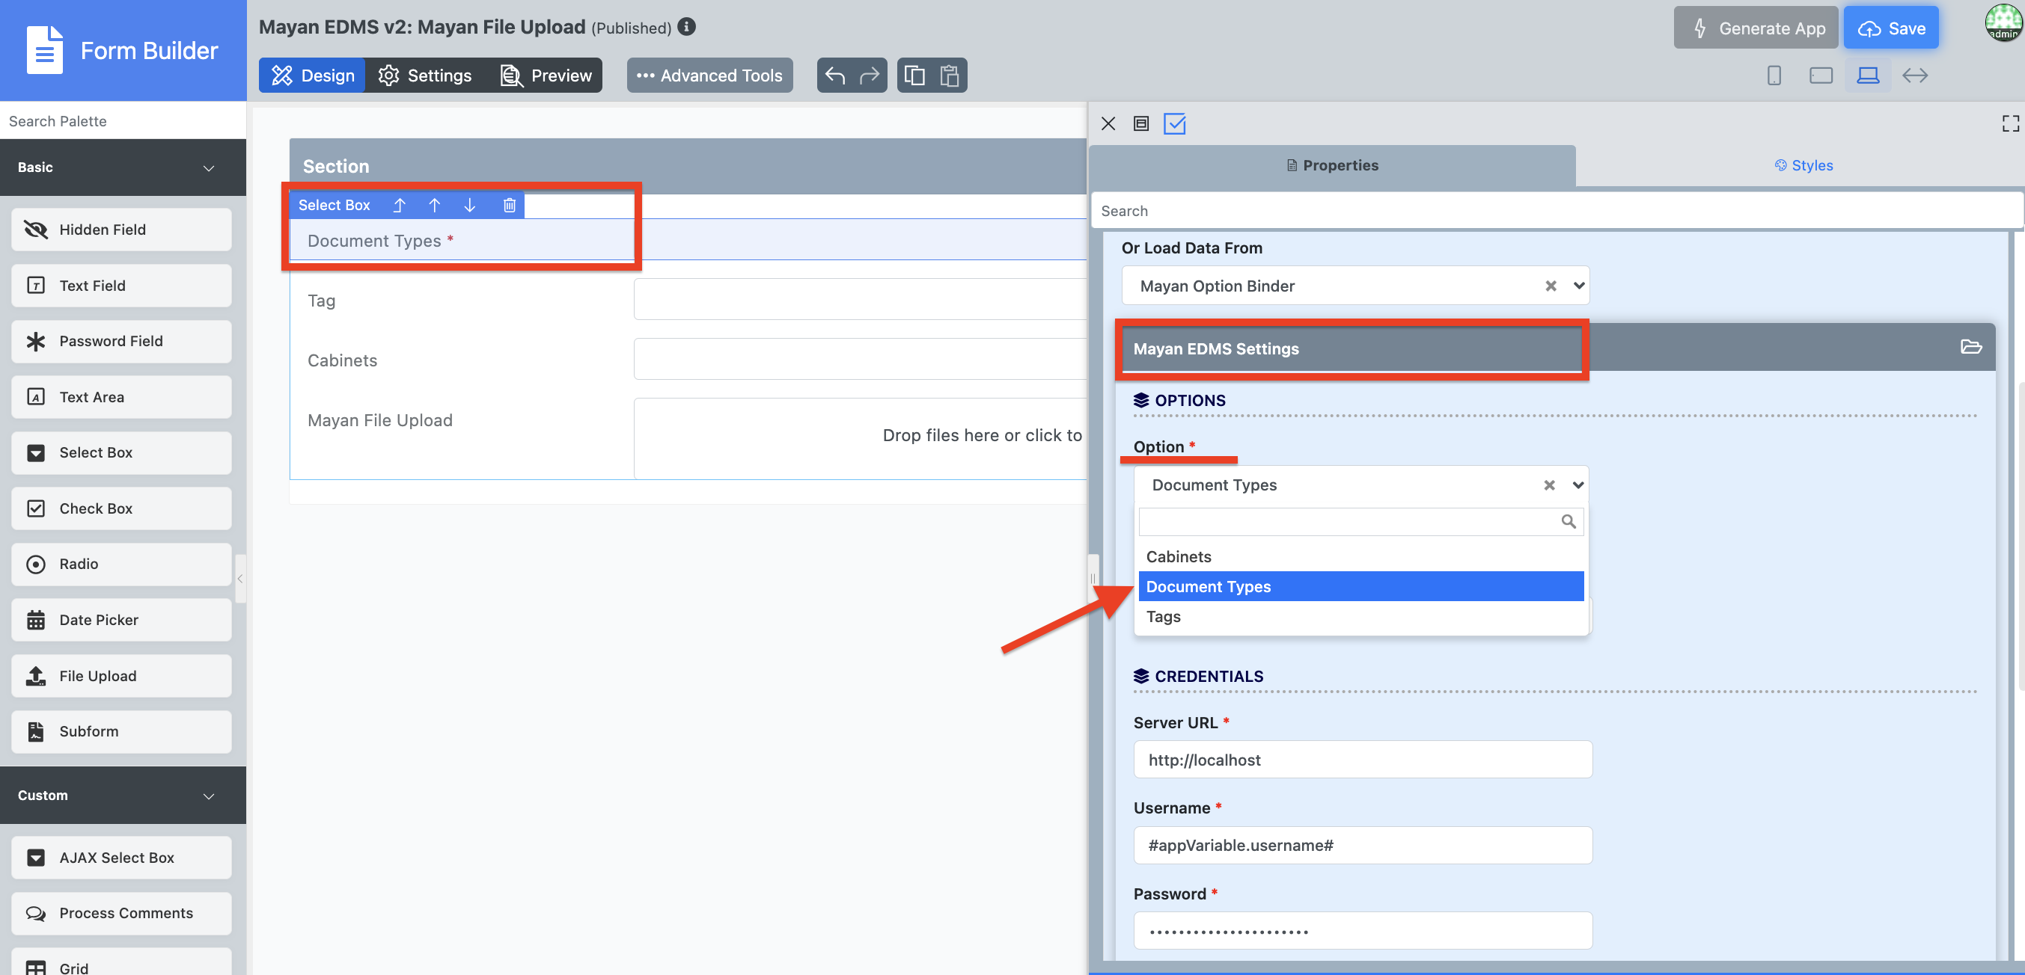Choose Cabinets from the option list
2025x975 pixels.
click(1360, 557)
